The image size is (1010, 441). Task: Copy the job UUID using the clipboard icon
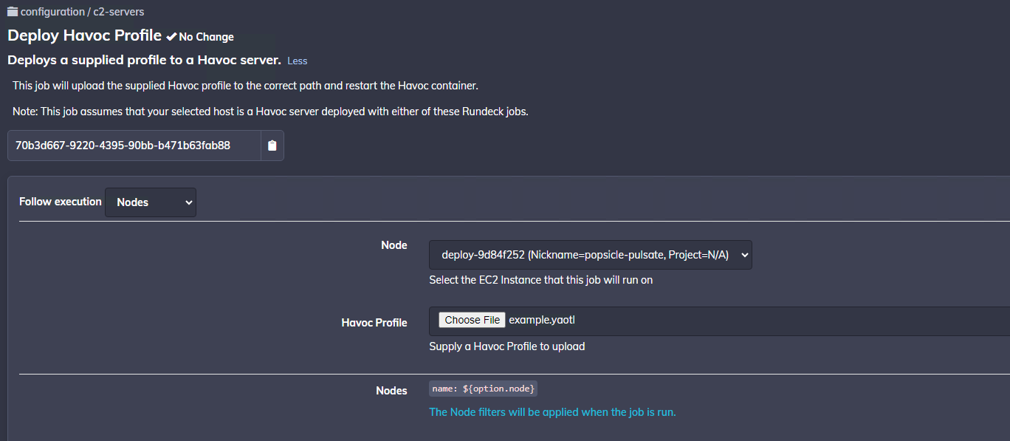tap(272, 146)
